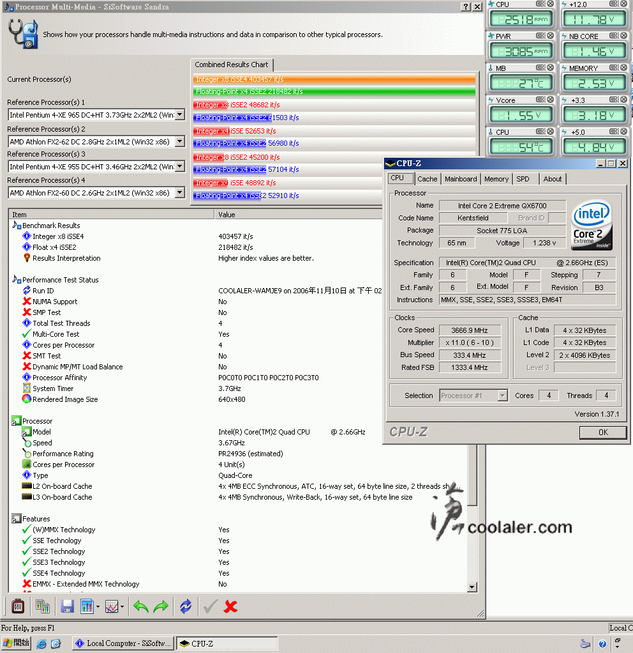The height and width of the screenshot is (653, 633).
Task: Close the MEMORY voltage monitor widget
Action: (x=624, y=68)
